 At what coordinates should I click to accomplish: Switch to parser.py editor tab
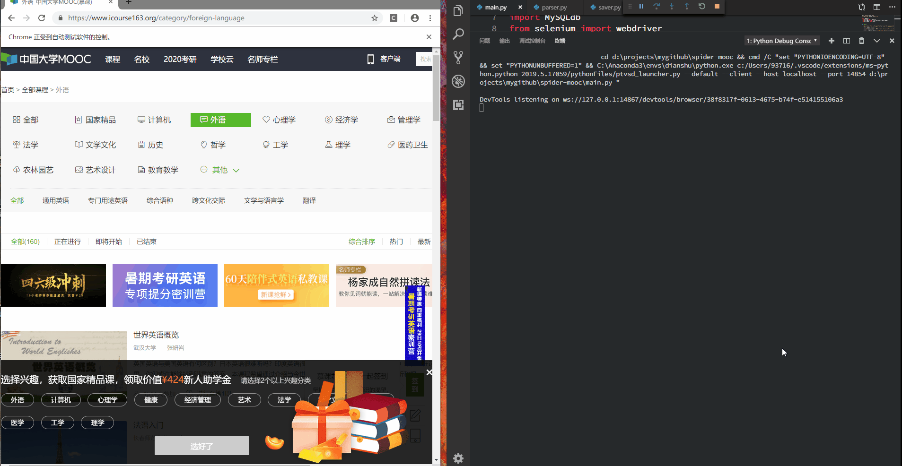(554, 7)
